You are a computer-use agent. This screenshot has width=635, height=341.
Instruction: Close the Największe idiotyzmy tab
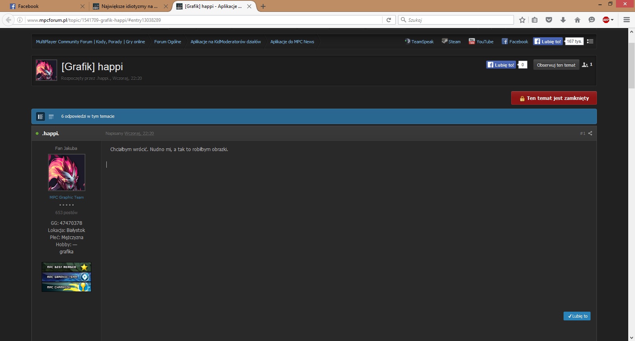(x=166, y=6)
